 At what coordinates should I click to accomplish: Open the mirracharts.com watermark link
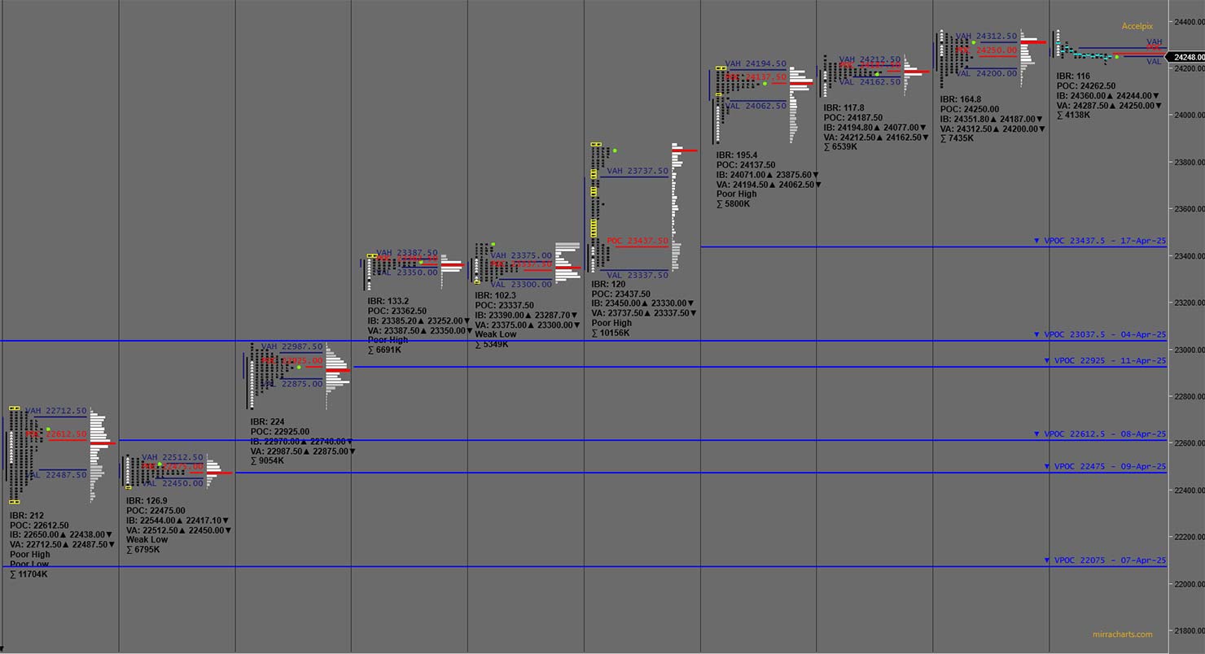click(x=1122, y=634)
